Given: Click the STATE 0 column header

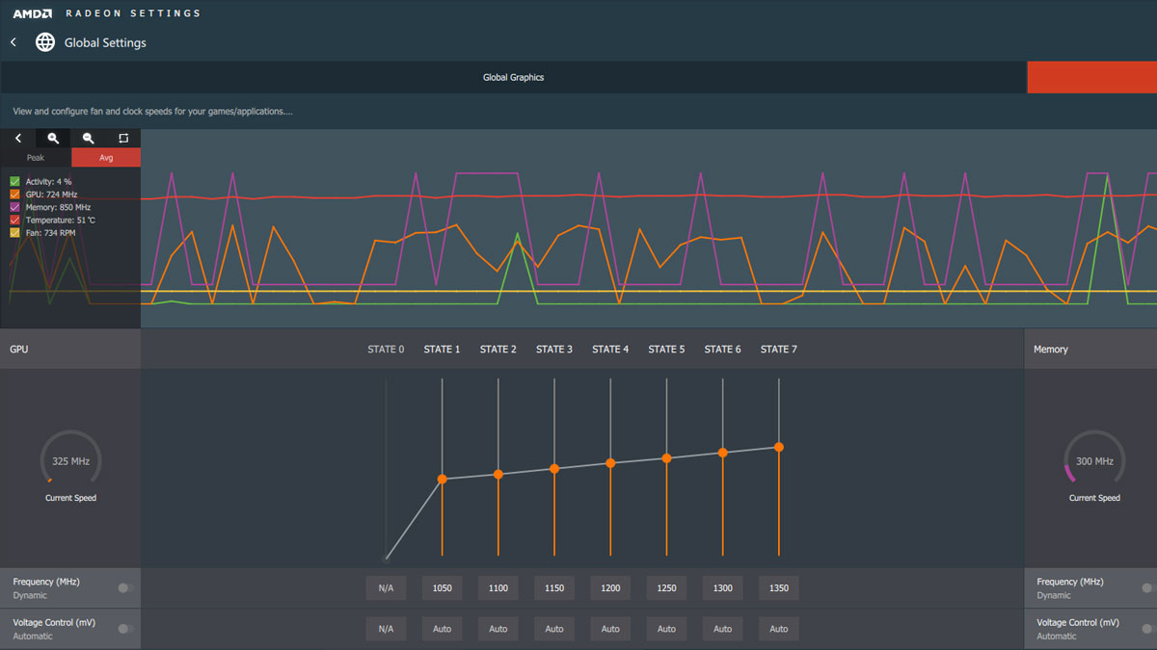Looking at the screenshot, I should tap(387, 350).
